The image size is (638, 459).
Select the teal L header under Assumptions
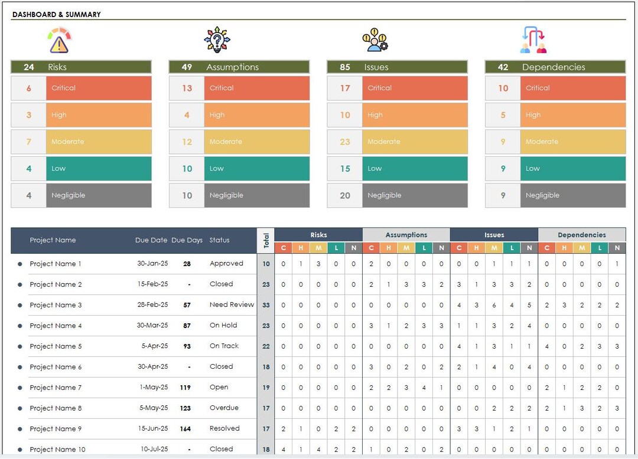point(425,247)
